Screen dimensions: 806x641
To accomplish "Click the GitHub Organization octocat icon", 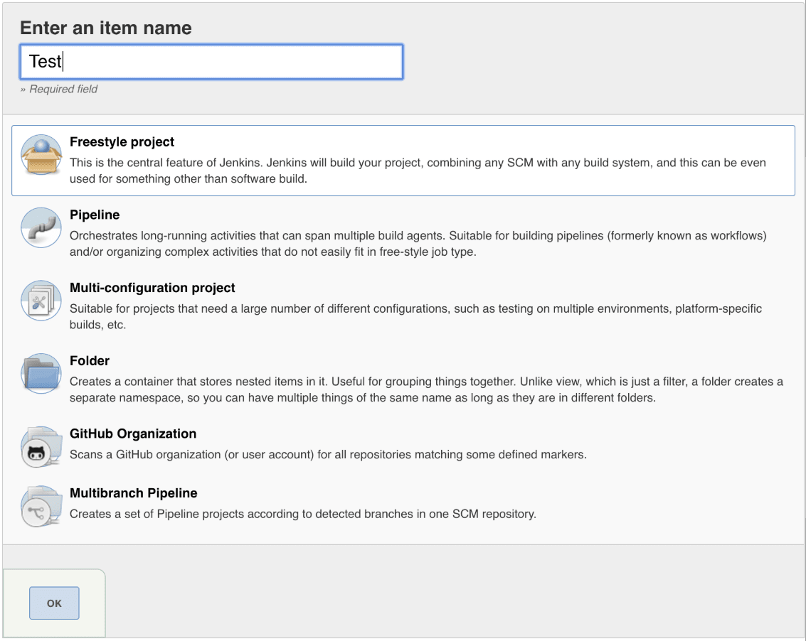I will coord(41,447).
